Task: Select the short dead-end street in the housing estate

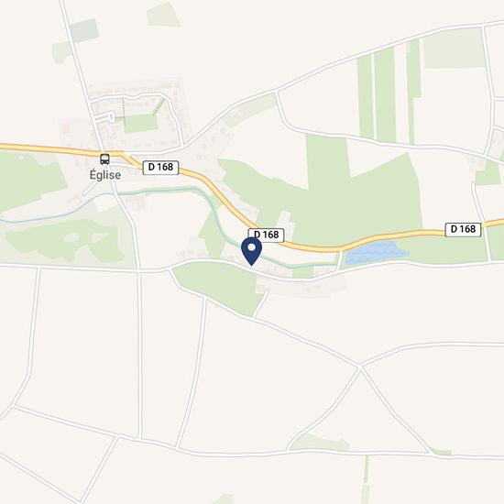Action: (105, 117)
